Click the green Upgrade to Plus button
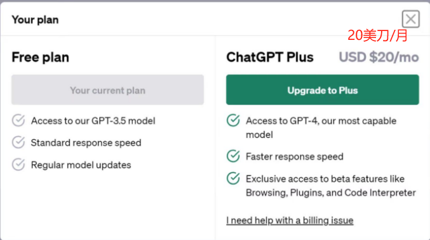The image size is (430, 240). (x=323, y=90)
